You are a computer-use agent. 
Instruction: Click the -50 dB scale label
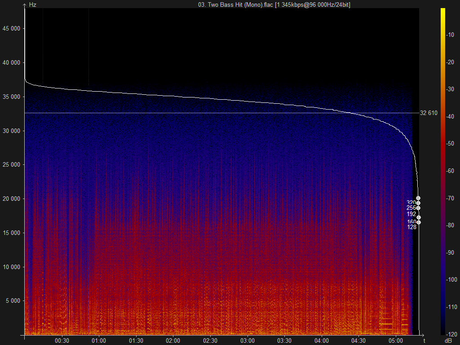coord(450,143)
